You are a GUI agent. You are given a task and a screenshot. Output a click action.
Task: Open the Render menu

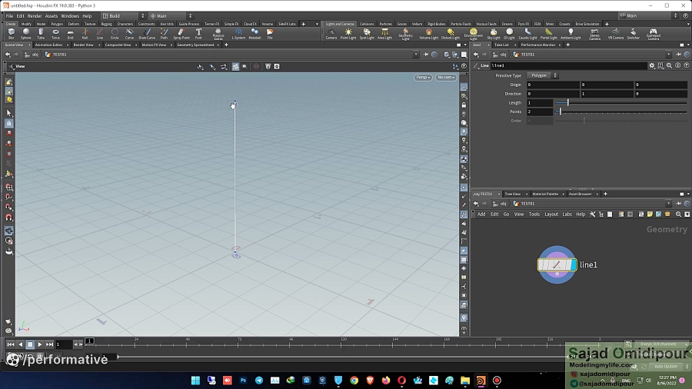[35, 15]
